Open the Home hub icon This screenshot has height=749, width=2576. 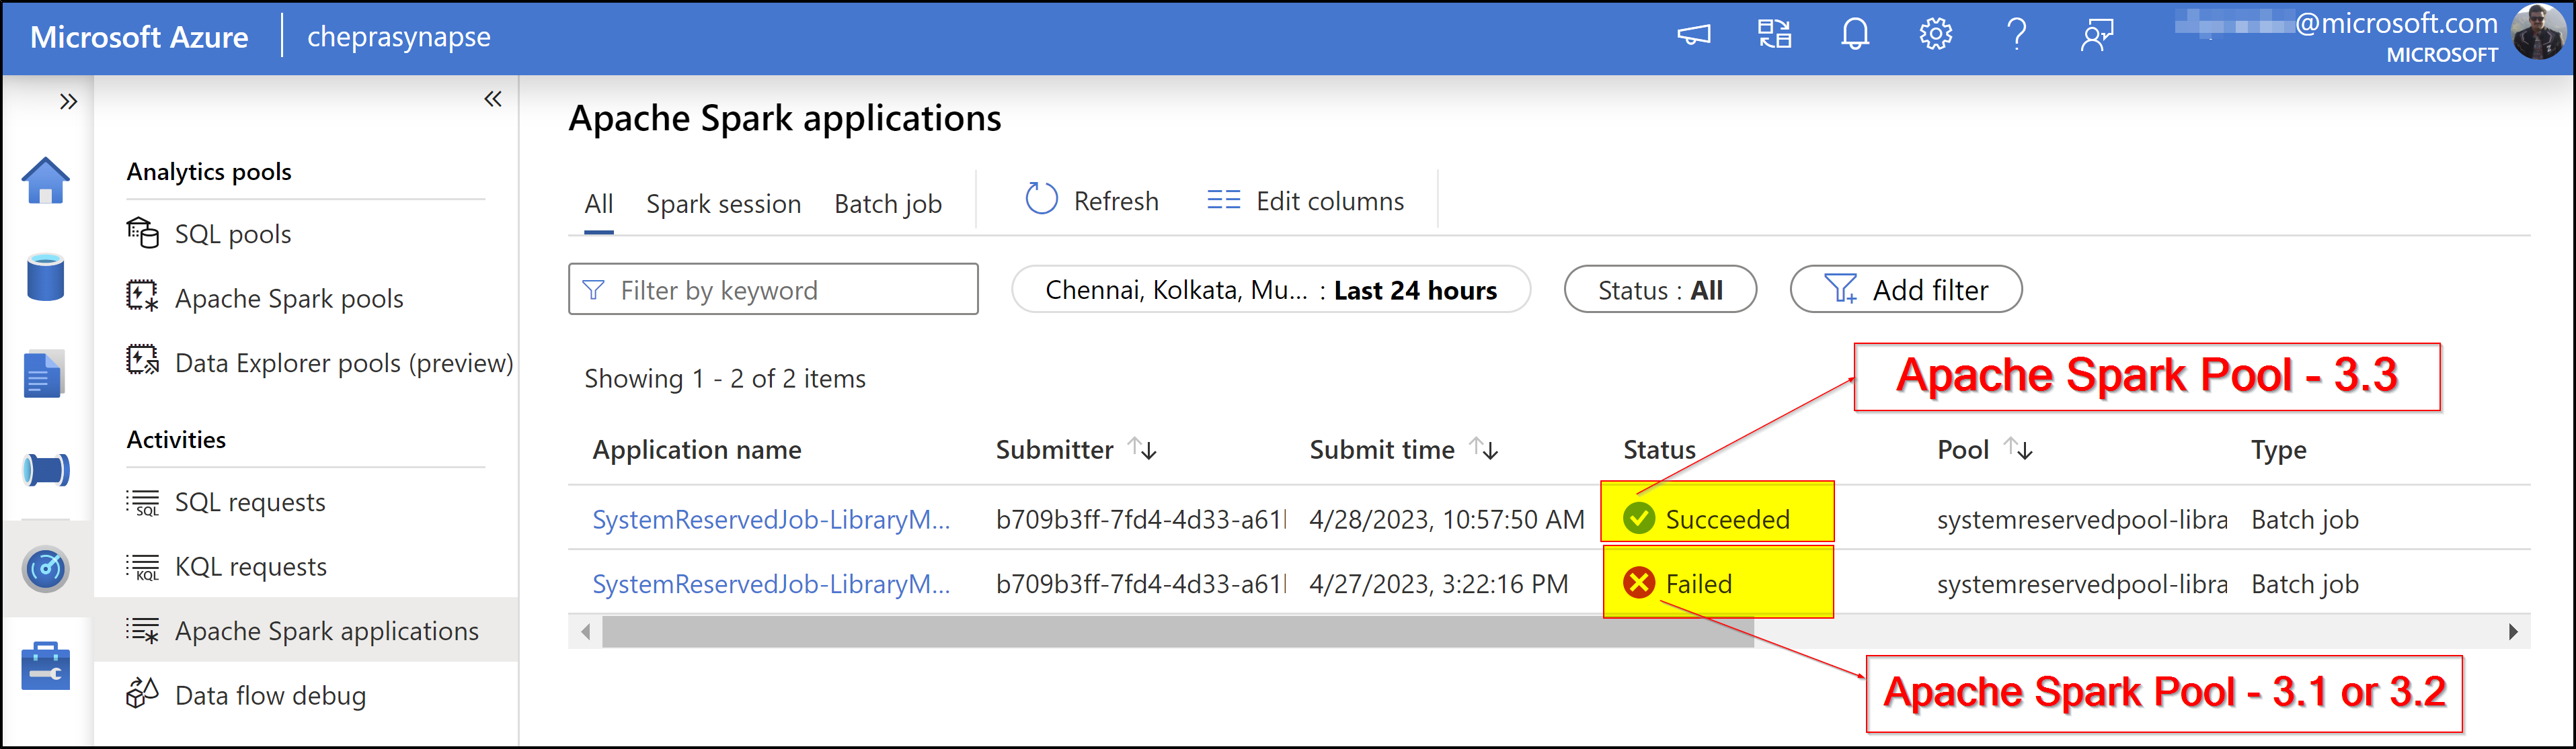(x=46, y=181)
